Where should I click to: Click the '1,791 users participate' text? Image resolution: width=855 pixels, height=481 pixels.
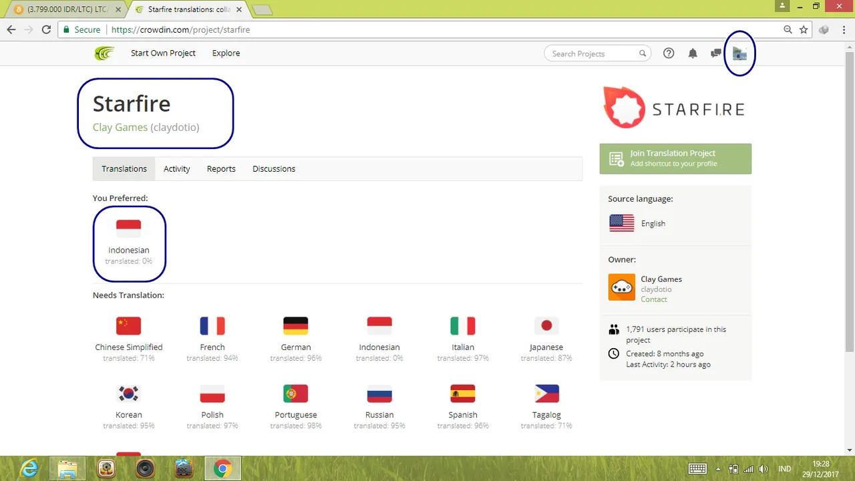click(x=675, y=335)
